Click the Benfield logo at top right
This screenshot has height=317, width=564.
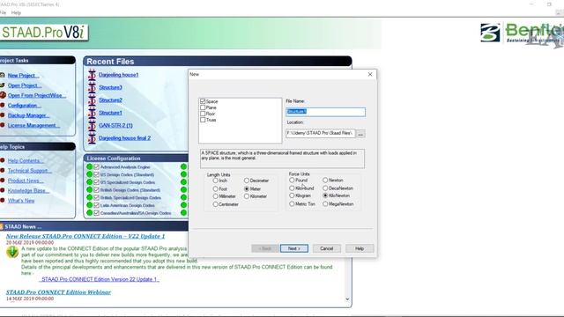pos(522,33)
